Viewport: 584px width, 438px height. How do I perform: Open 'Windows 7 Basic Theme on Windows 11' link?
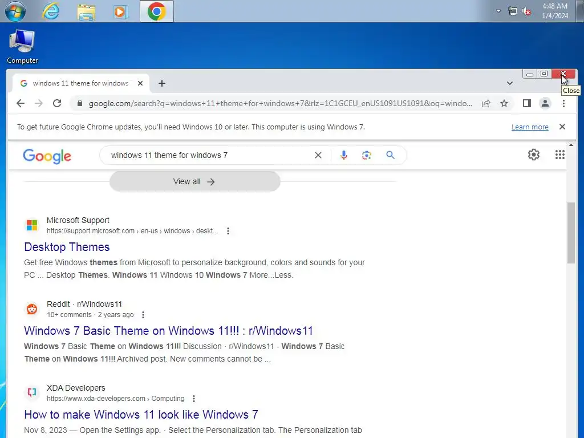coord(168,331)
